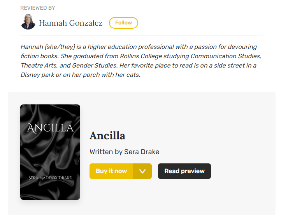Click the ANCILLA title printed on the cover
The image size is (295, 222).
tap(50, 128)
